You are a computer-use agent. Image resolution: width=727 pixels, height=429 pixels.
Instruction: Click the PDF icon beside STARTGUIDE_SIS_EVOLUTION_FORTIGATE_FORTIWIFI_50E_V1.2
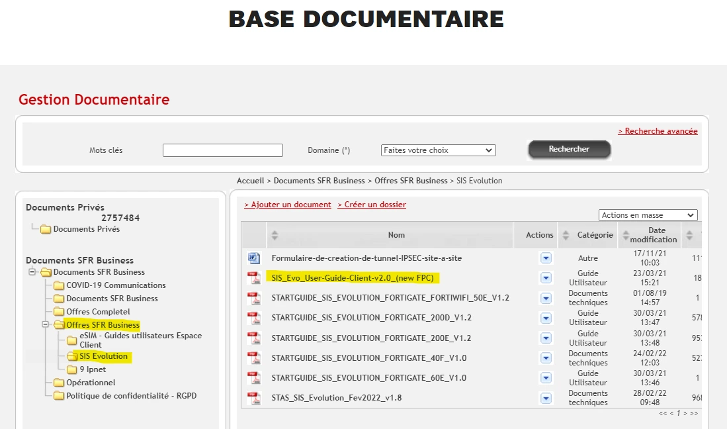pos(253,299)
